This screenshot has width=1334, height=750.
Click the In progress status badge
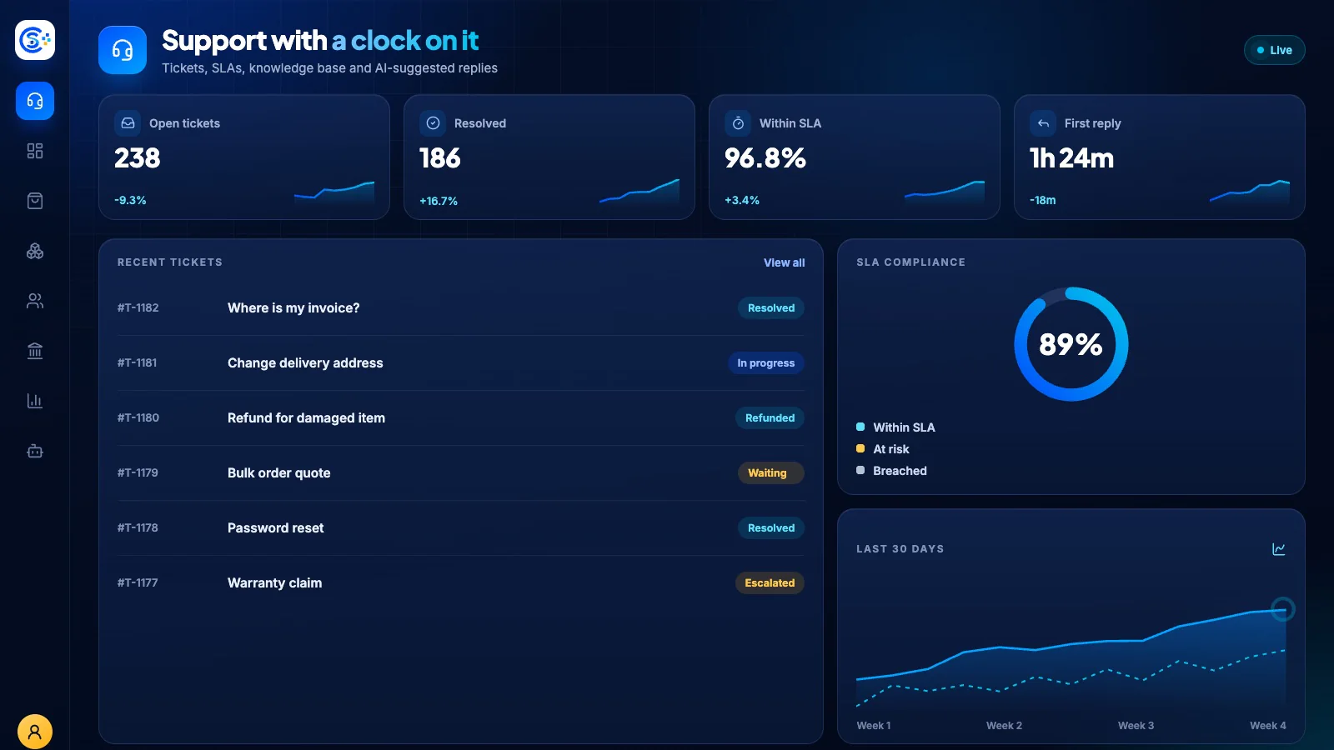pos(766,363)
